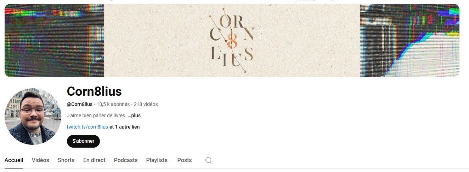Image resolution: width=469 pixels, height=172 pixels.
Task: Open the twitch.tv/corn8lius link
Action: tap(87, 127)
